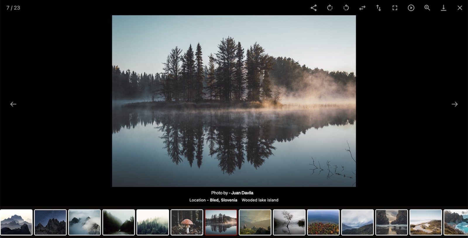Select the turquoise coastline cliff thumbnail
This screenshot has width=468, height=238.
click(x=456, y=222)
